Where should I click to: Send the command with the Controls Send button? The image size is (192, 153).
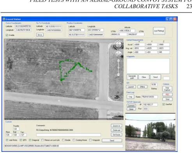pyautogui.click(x=112, y=141)
